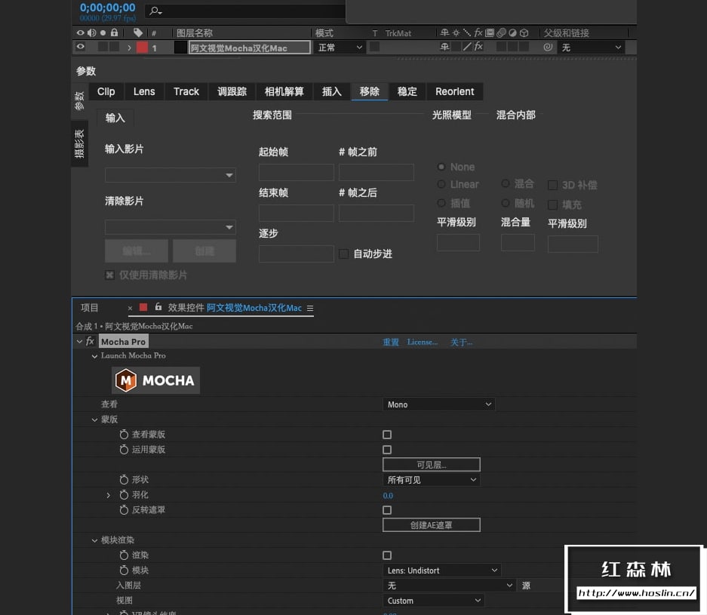Open the 相机解算 tab

pos(284,91)
